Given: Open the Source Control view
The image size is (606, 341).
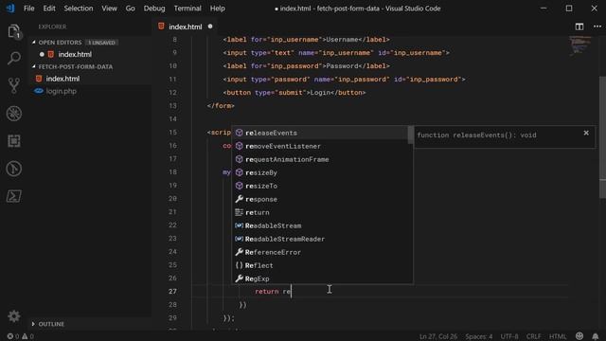Looking at the screenshot, I should point(14,85).
